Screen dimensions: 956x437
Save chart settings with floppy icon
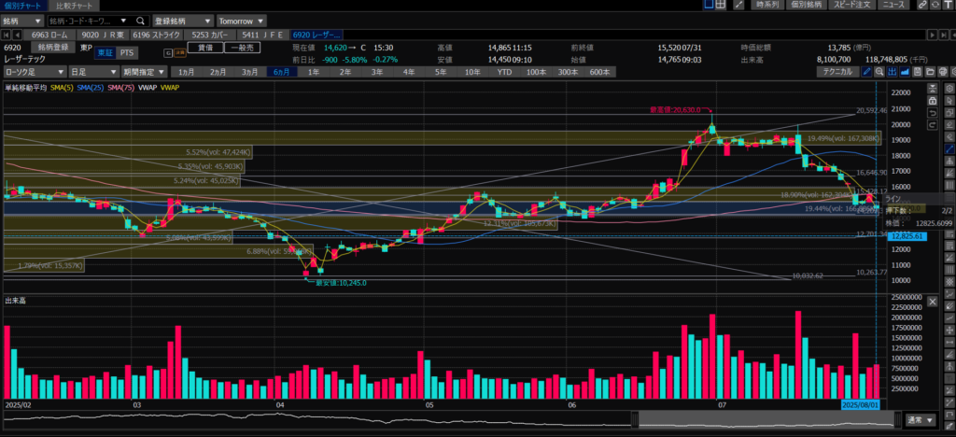click(x=918, y=71)
